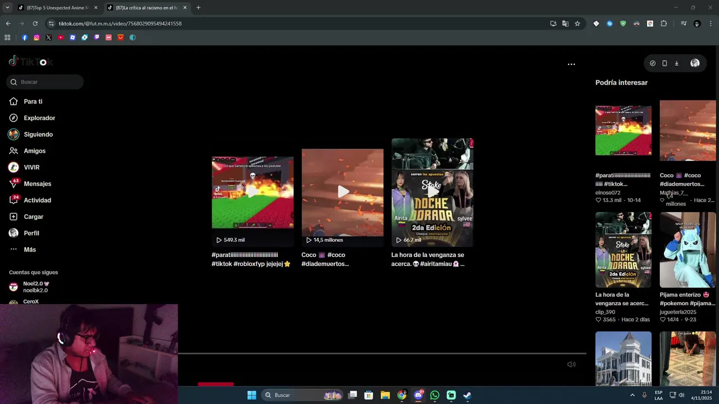719x404 pixels.
Task: Open the Instagram bookmark
Action: point(37,38)
